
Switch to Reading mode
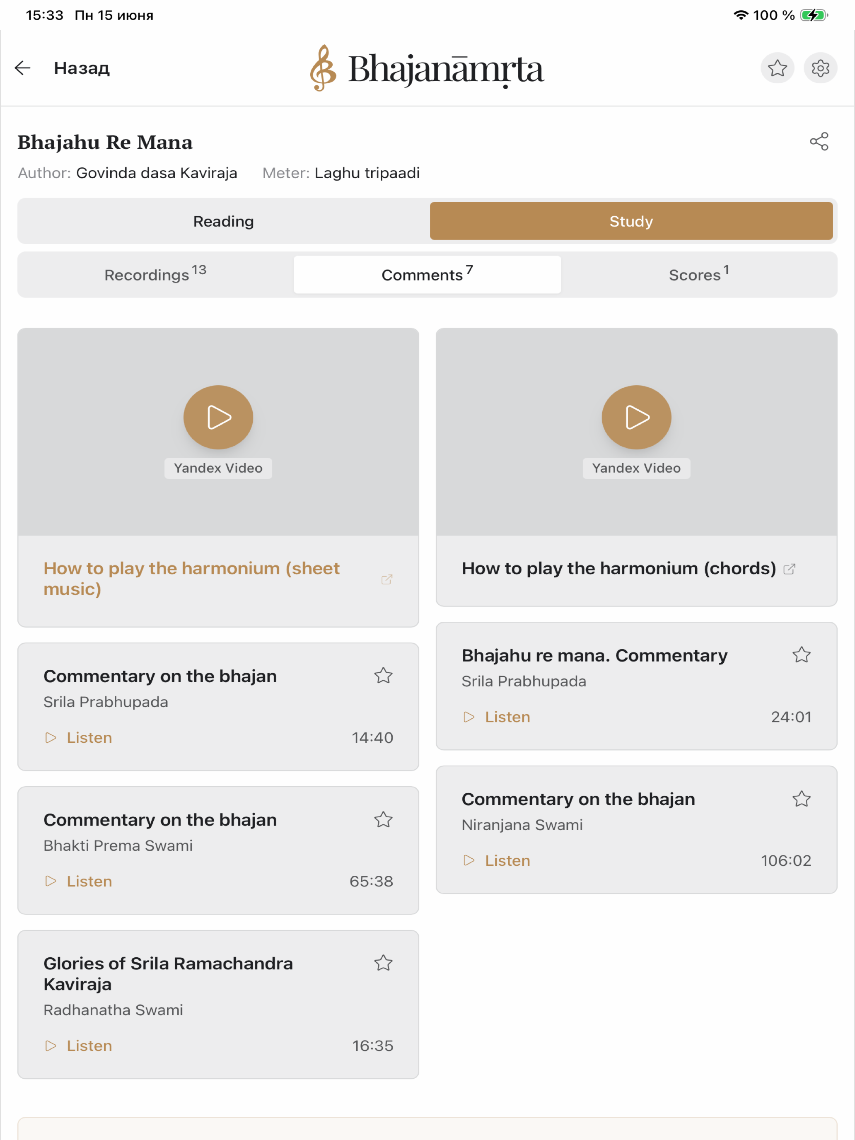224,221
